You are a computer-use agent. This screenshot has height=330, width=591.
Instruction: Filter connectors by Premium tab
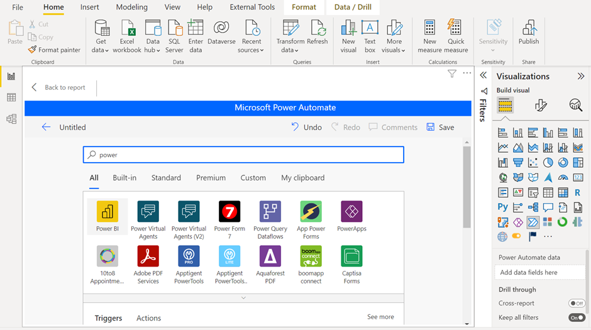(211, 178)
